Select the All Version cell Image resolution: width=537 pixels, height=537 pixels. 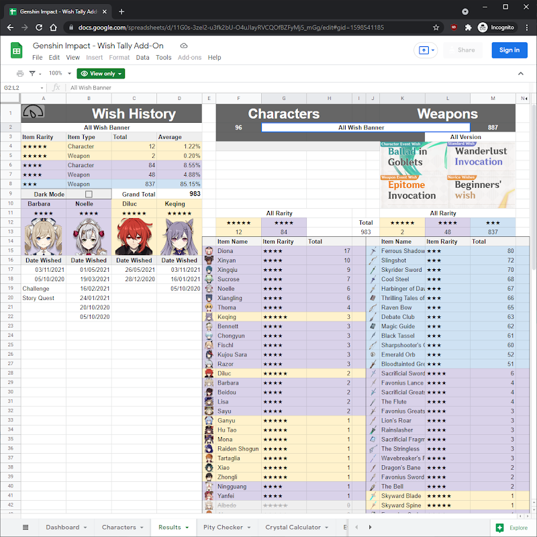(470, 137)
